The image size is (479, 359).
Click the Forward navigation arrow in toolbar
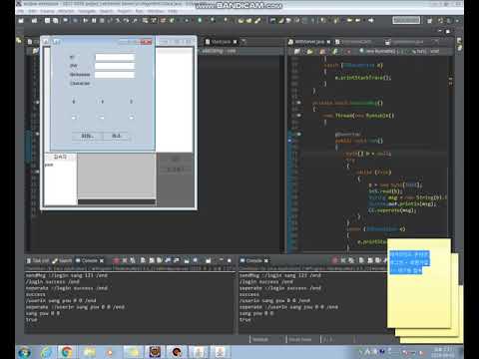371,20
